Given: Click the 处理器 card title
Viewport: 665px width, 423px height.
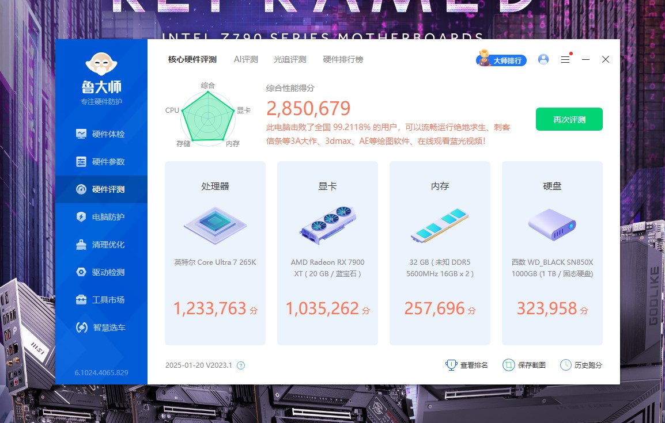Looking at the screenshot, I should (x=215, y=186).
